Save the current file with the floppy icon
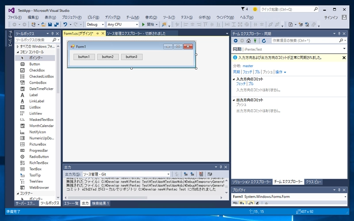 coord(50,24)
